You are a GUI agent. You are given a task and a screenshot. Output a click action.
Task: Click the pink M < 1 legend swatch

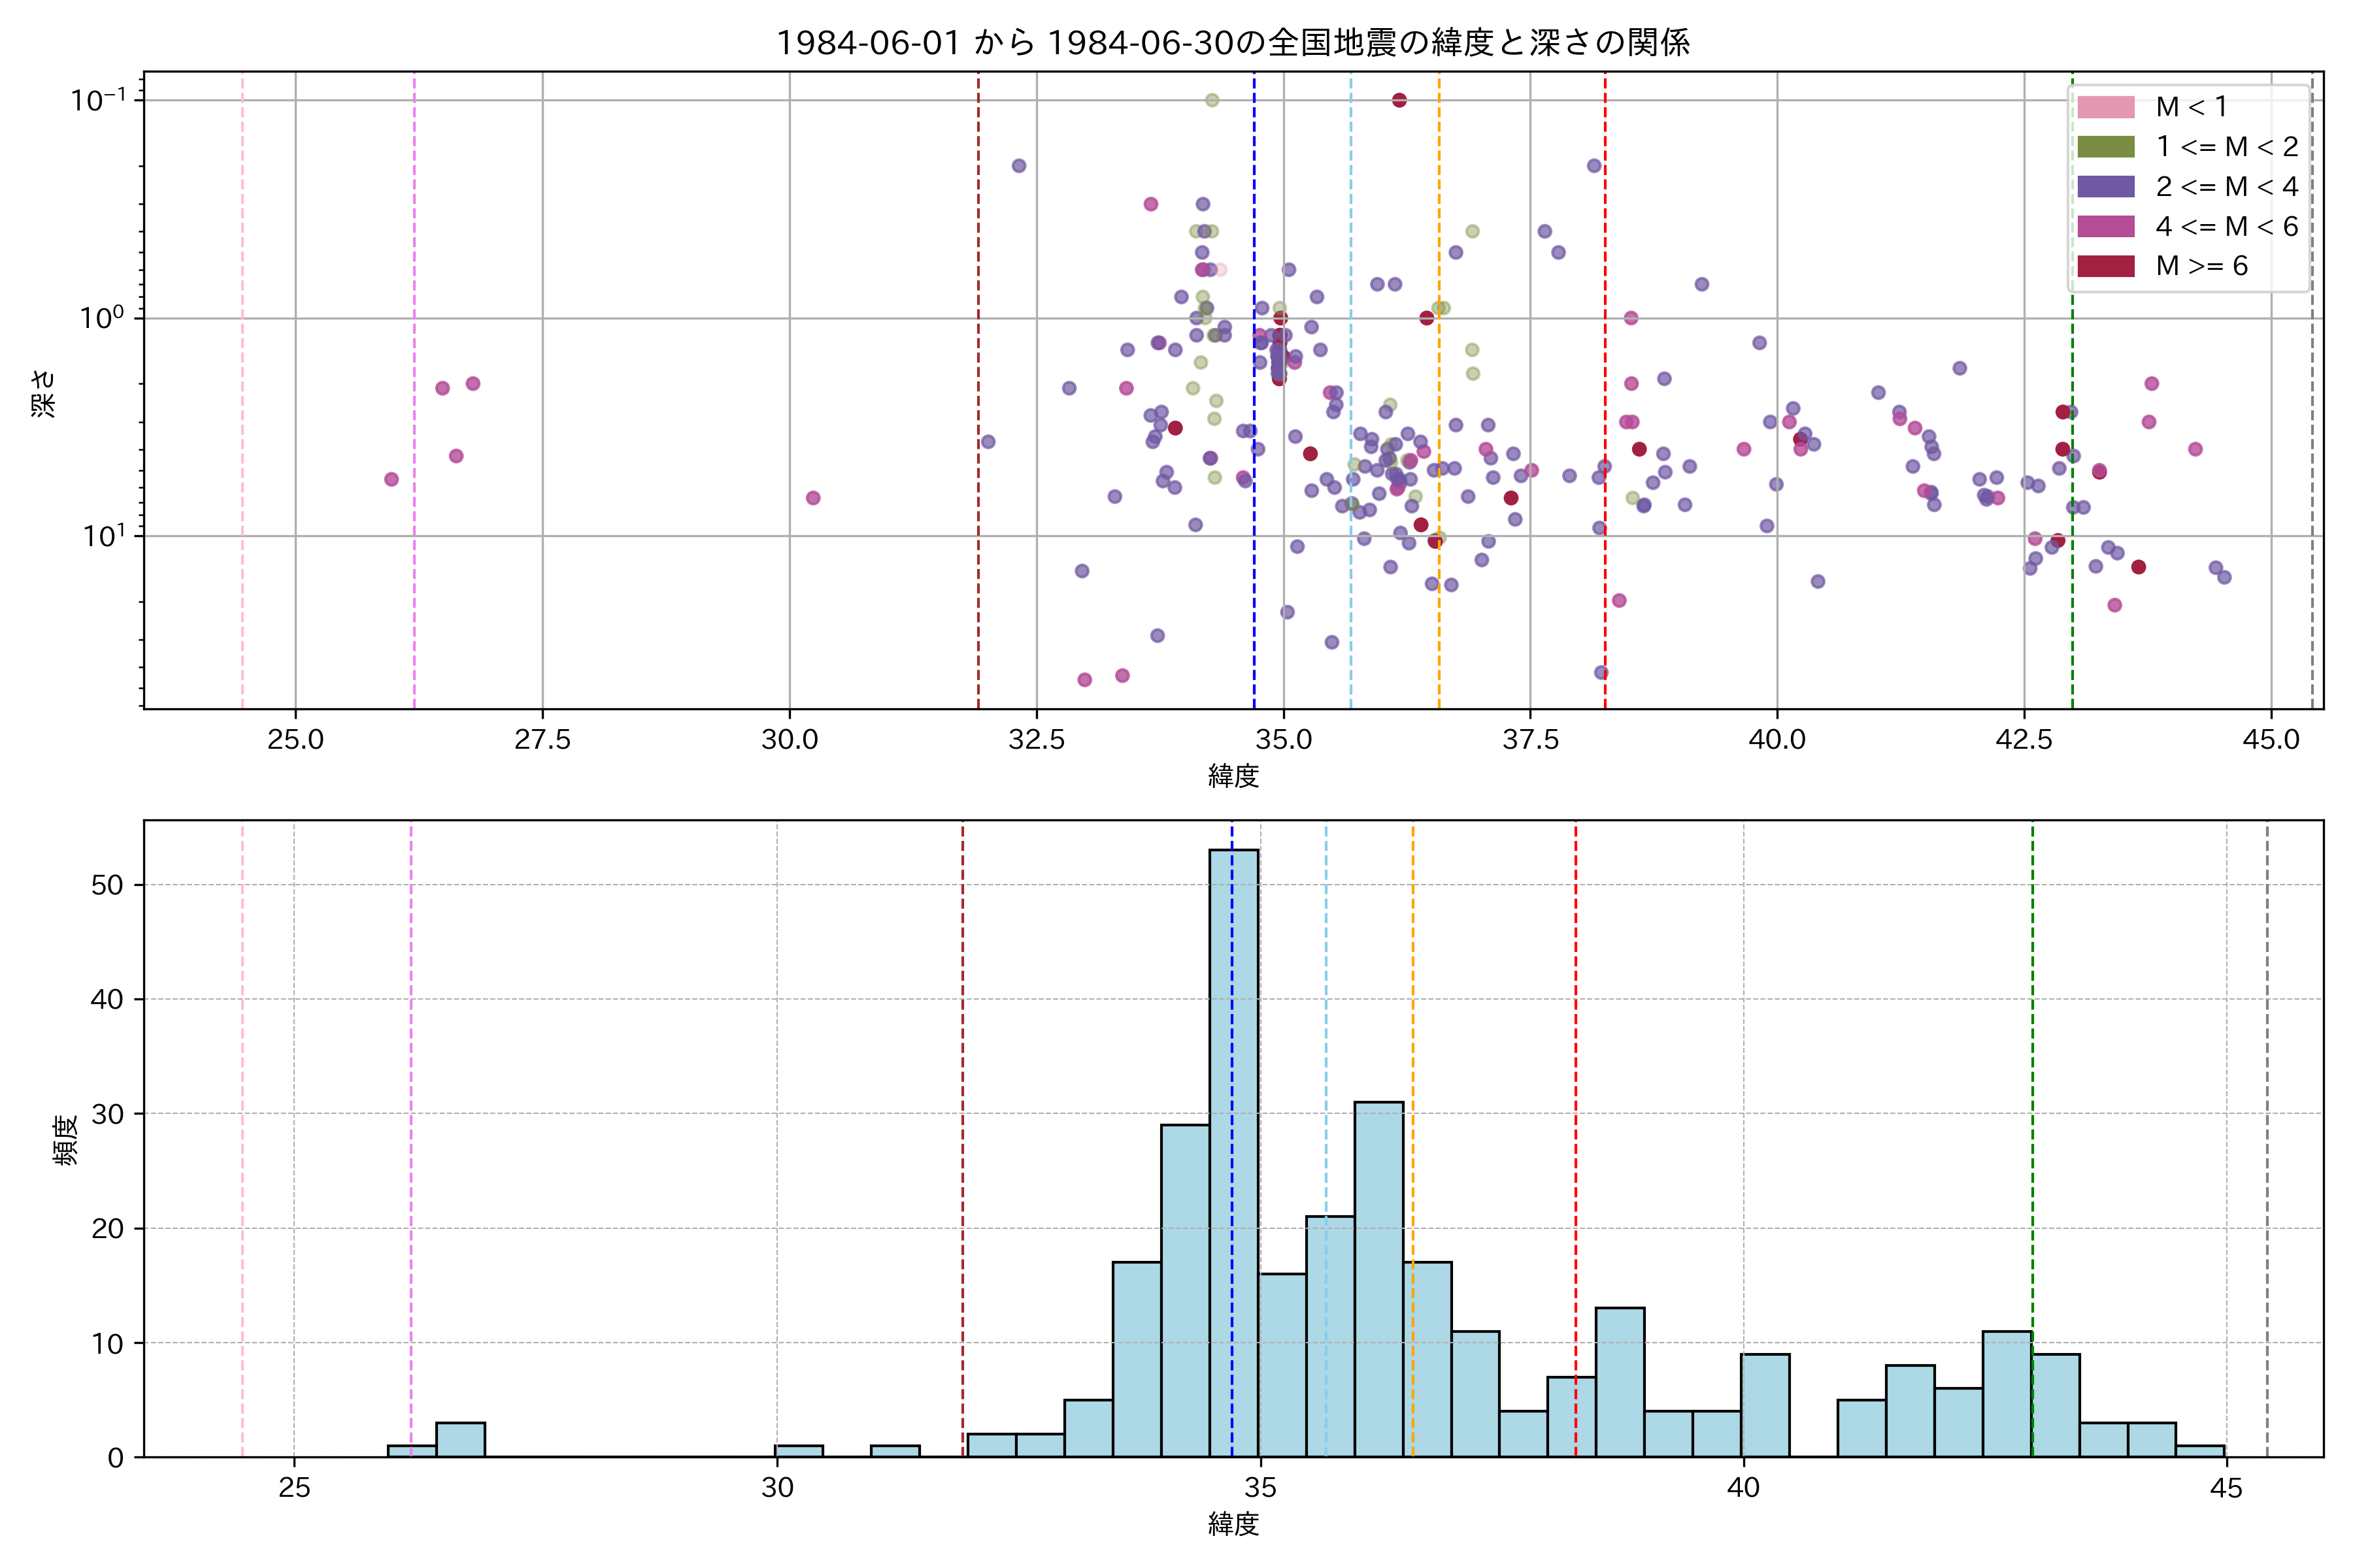coord(2105,107)
